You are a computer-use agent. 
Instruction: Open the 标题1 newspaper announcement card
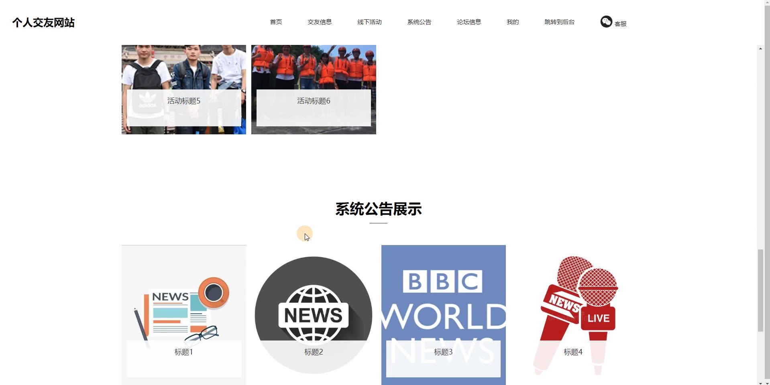click(x=184, y=315)
